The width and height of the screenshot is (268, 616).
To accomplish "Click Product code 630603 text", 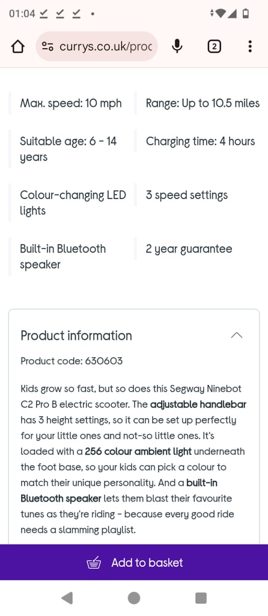I will click(72, 361).
